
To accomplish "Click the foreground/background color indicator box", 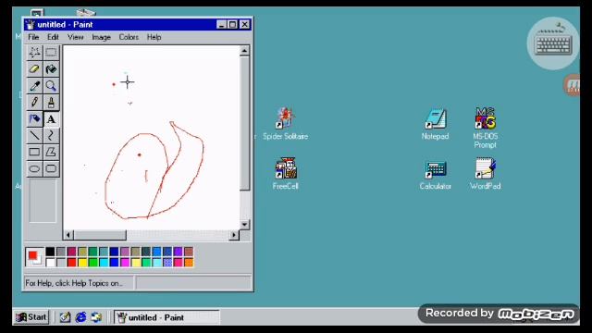I will (x=34, y=257).
